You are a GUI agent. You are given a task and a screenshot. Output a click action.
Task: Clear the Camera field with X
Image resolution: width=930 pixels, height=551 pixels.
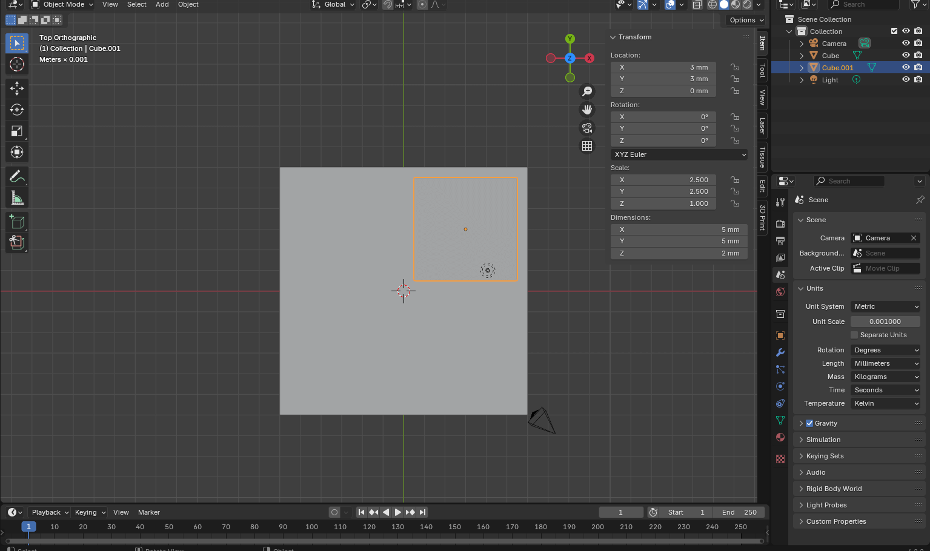tap(914, 238)
